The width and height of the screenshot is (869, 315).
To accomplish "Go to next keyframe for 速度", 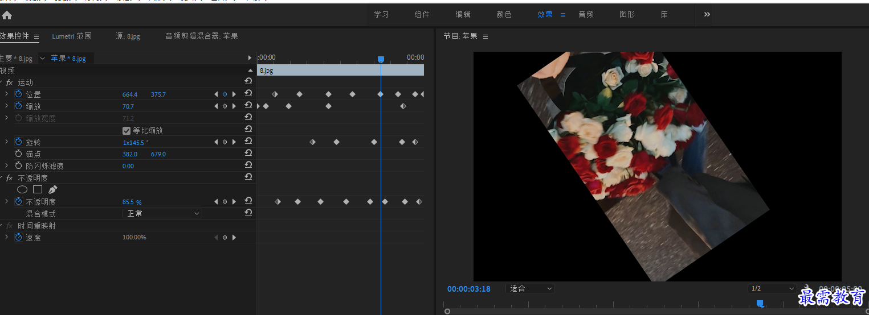I will click(234, 237).
